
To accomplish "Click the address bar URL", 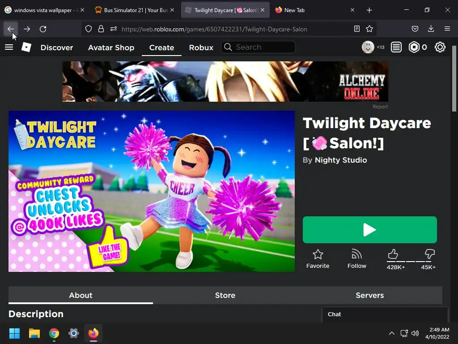I will (x=214, y=29).
